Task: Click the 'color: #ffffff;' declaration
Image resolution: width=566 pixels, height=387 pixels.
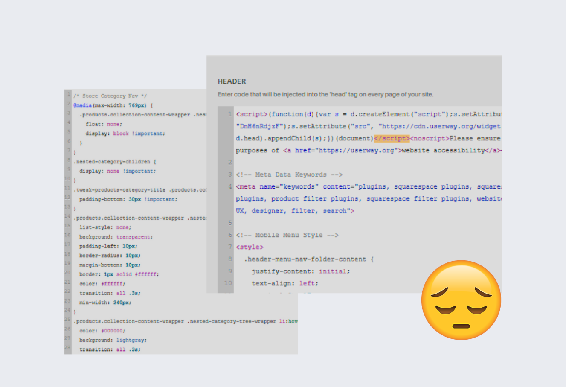Action: pos(102,284)
